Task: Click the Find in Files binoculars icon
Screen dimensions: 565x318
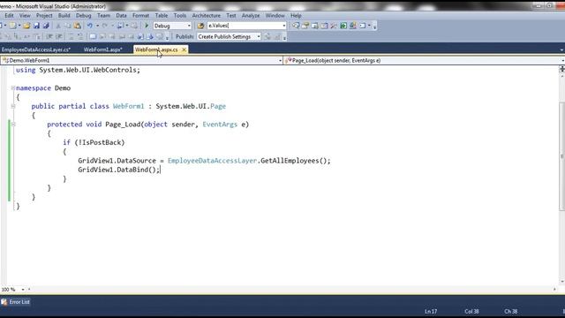Action: point(200,26)
